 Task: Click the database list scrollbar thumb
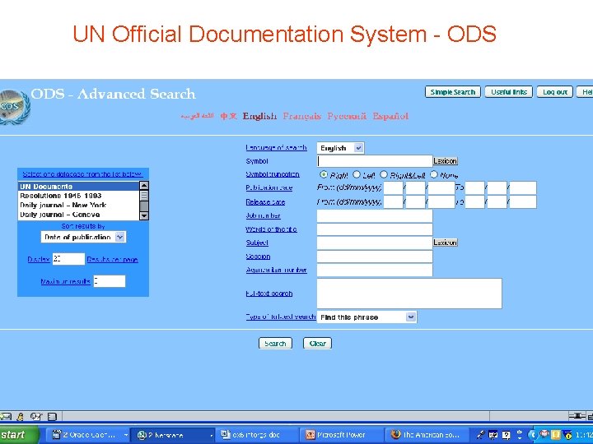click(x=144, y=196)
